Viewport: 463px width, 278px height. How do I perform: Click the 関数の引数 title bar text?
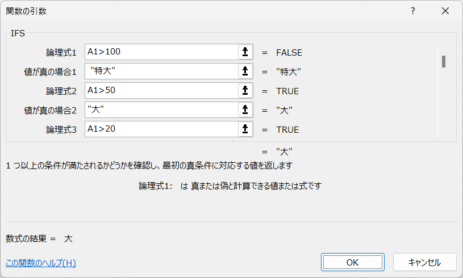pyautogui.click(x=26, y=11)
